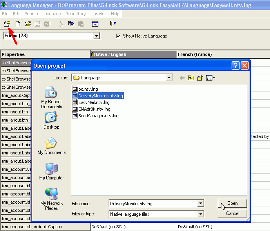Click the Open project toolbar icon
The height and width of the screenshot is (231, 270).
pyautogui.click(x=7, y=24)
